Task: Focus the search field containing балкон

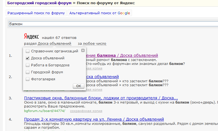Action: click(112, 24)
